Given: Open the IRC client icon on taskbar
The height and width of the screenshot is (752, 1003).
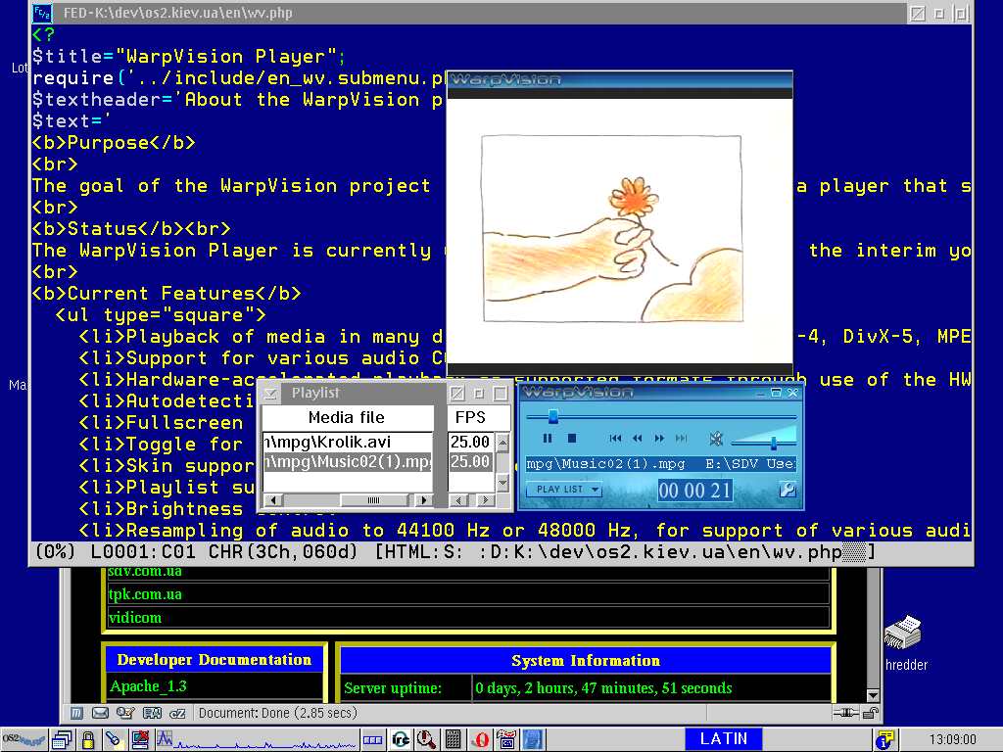Looking at the screenshot, I should coord(401,740).
